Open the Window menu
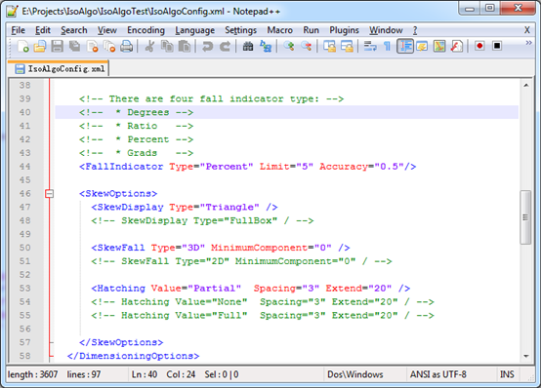 click(386, 30)
